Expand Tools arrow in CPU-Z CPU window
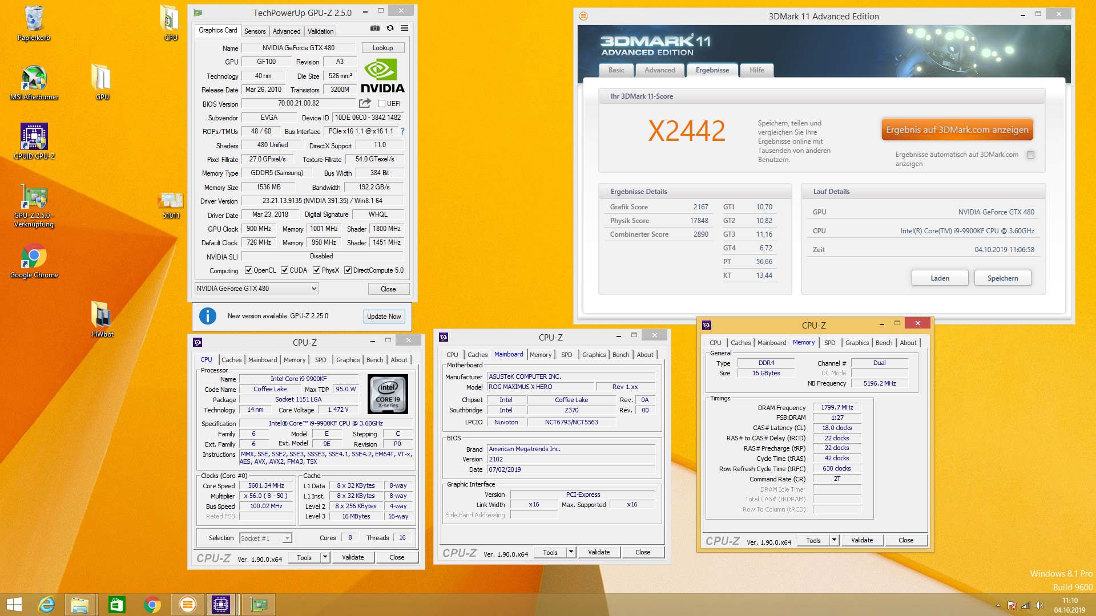1096x616 pixels. tap(325, 557)
